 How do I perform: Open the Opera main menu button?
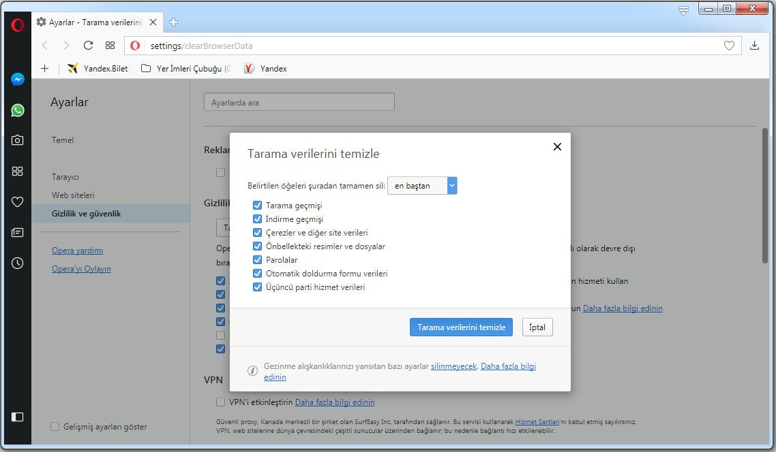[18, 25]
